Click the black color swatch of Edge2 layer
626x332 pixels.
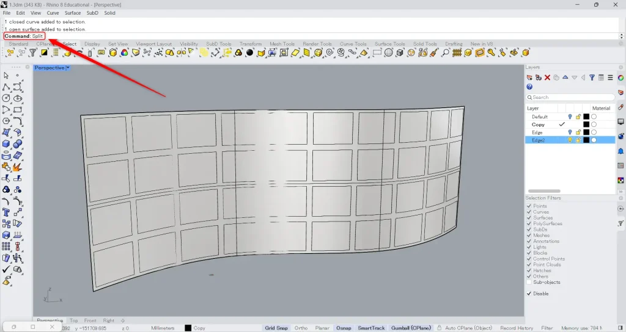point(586,140)
